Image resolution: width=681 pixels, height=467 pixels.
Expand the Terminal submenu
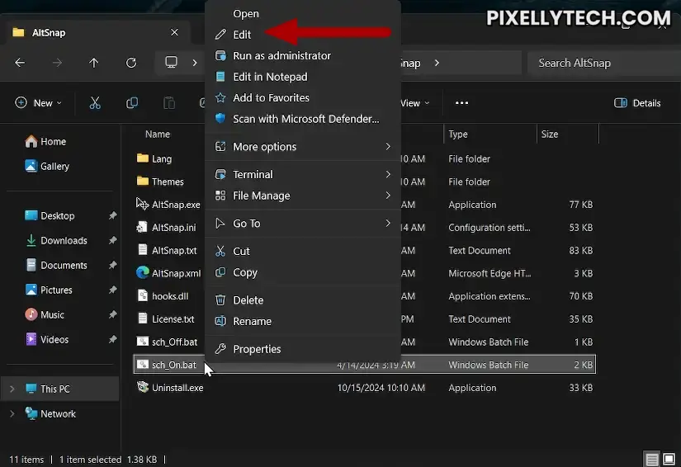pyautogui.click(x=303, y=174)
